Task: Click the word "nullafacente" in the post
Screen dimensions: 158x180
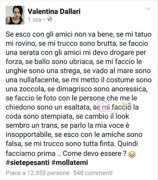Action: click(39, 80)
